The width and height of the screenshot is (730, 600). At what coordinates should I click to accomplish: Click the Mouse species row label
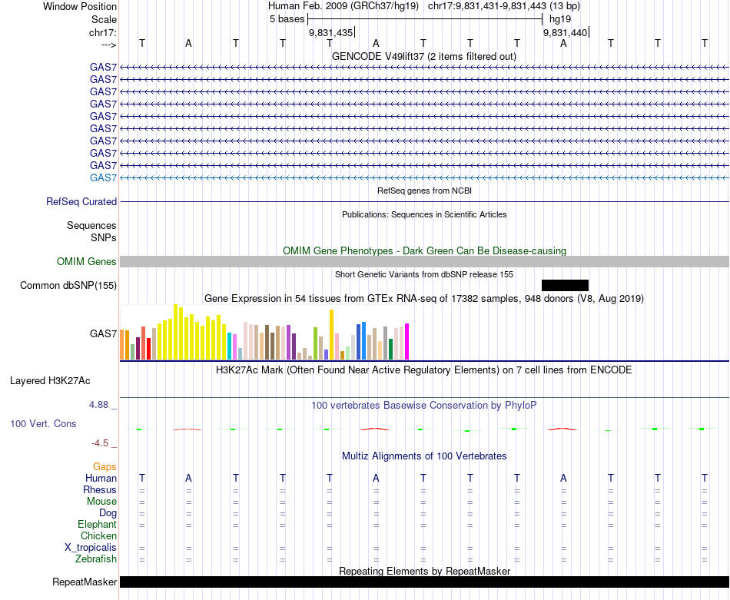(x=101, y=502)
